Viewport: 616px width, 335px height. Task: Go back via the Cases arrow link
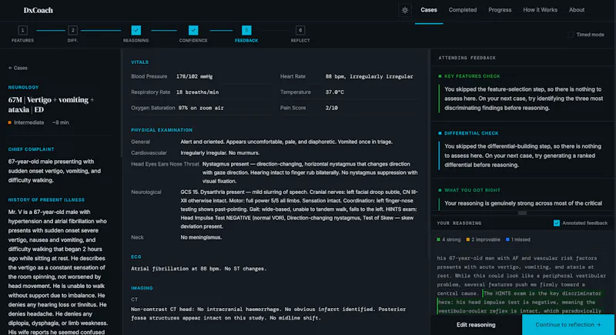pyautogui.click(x=18, y=68)
